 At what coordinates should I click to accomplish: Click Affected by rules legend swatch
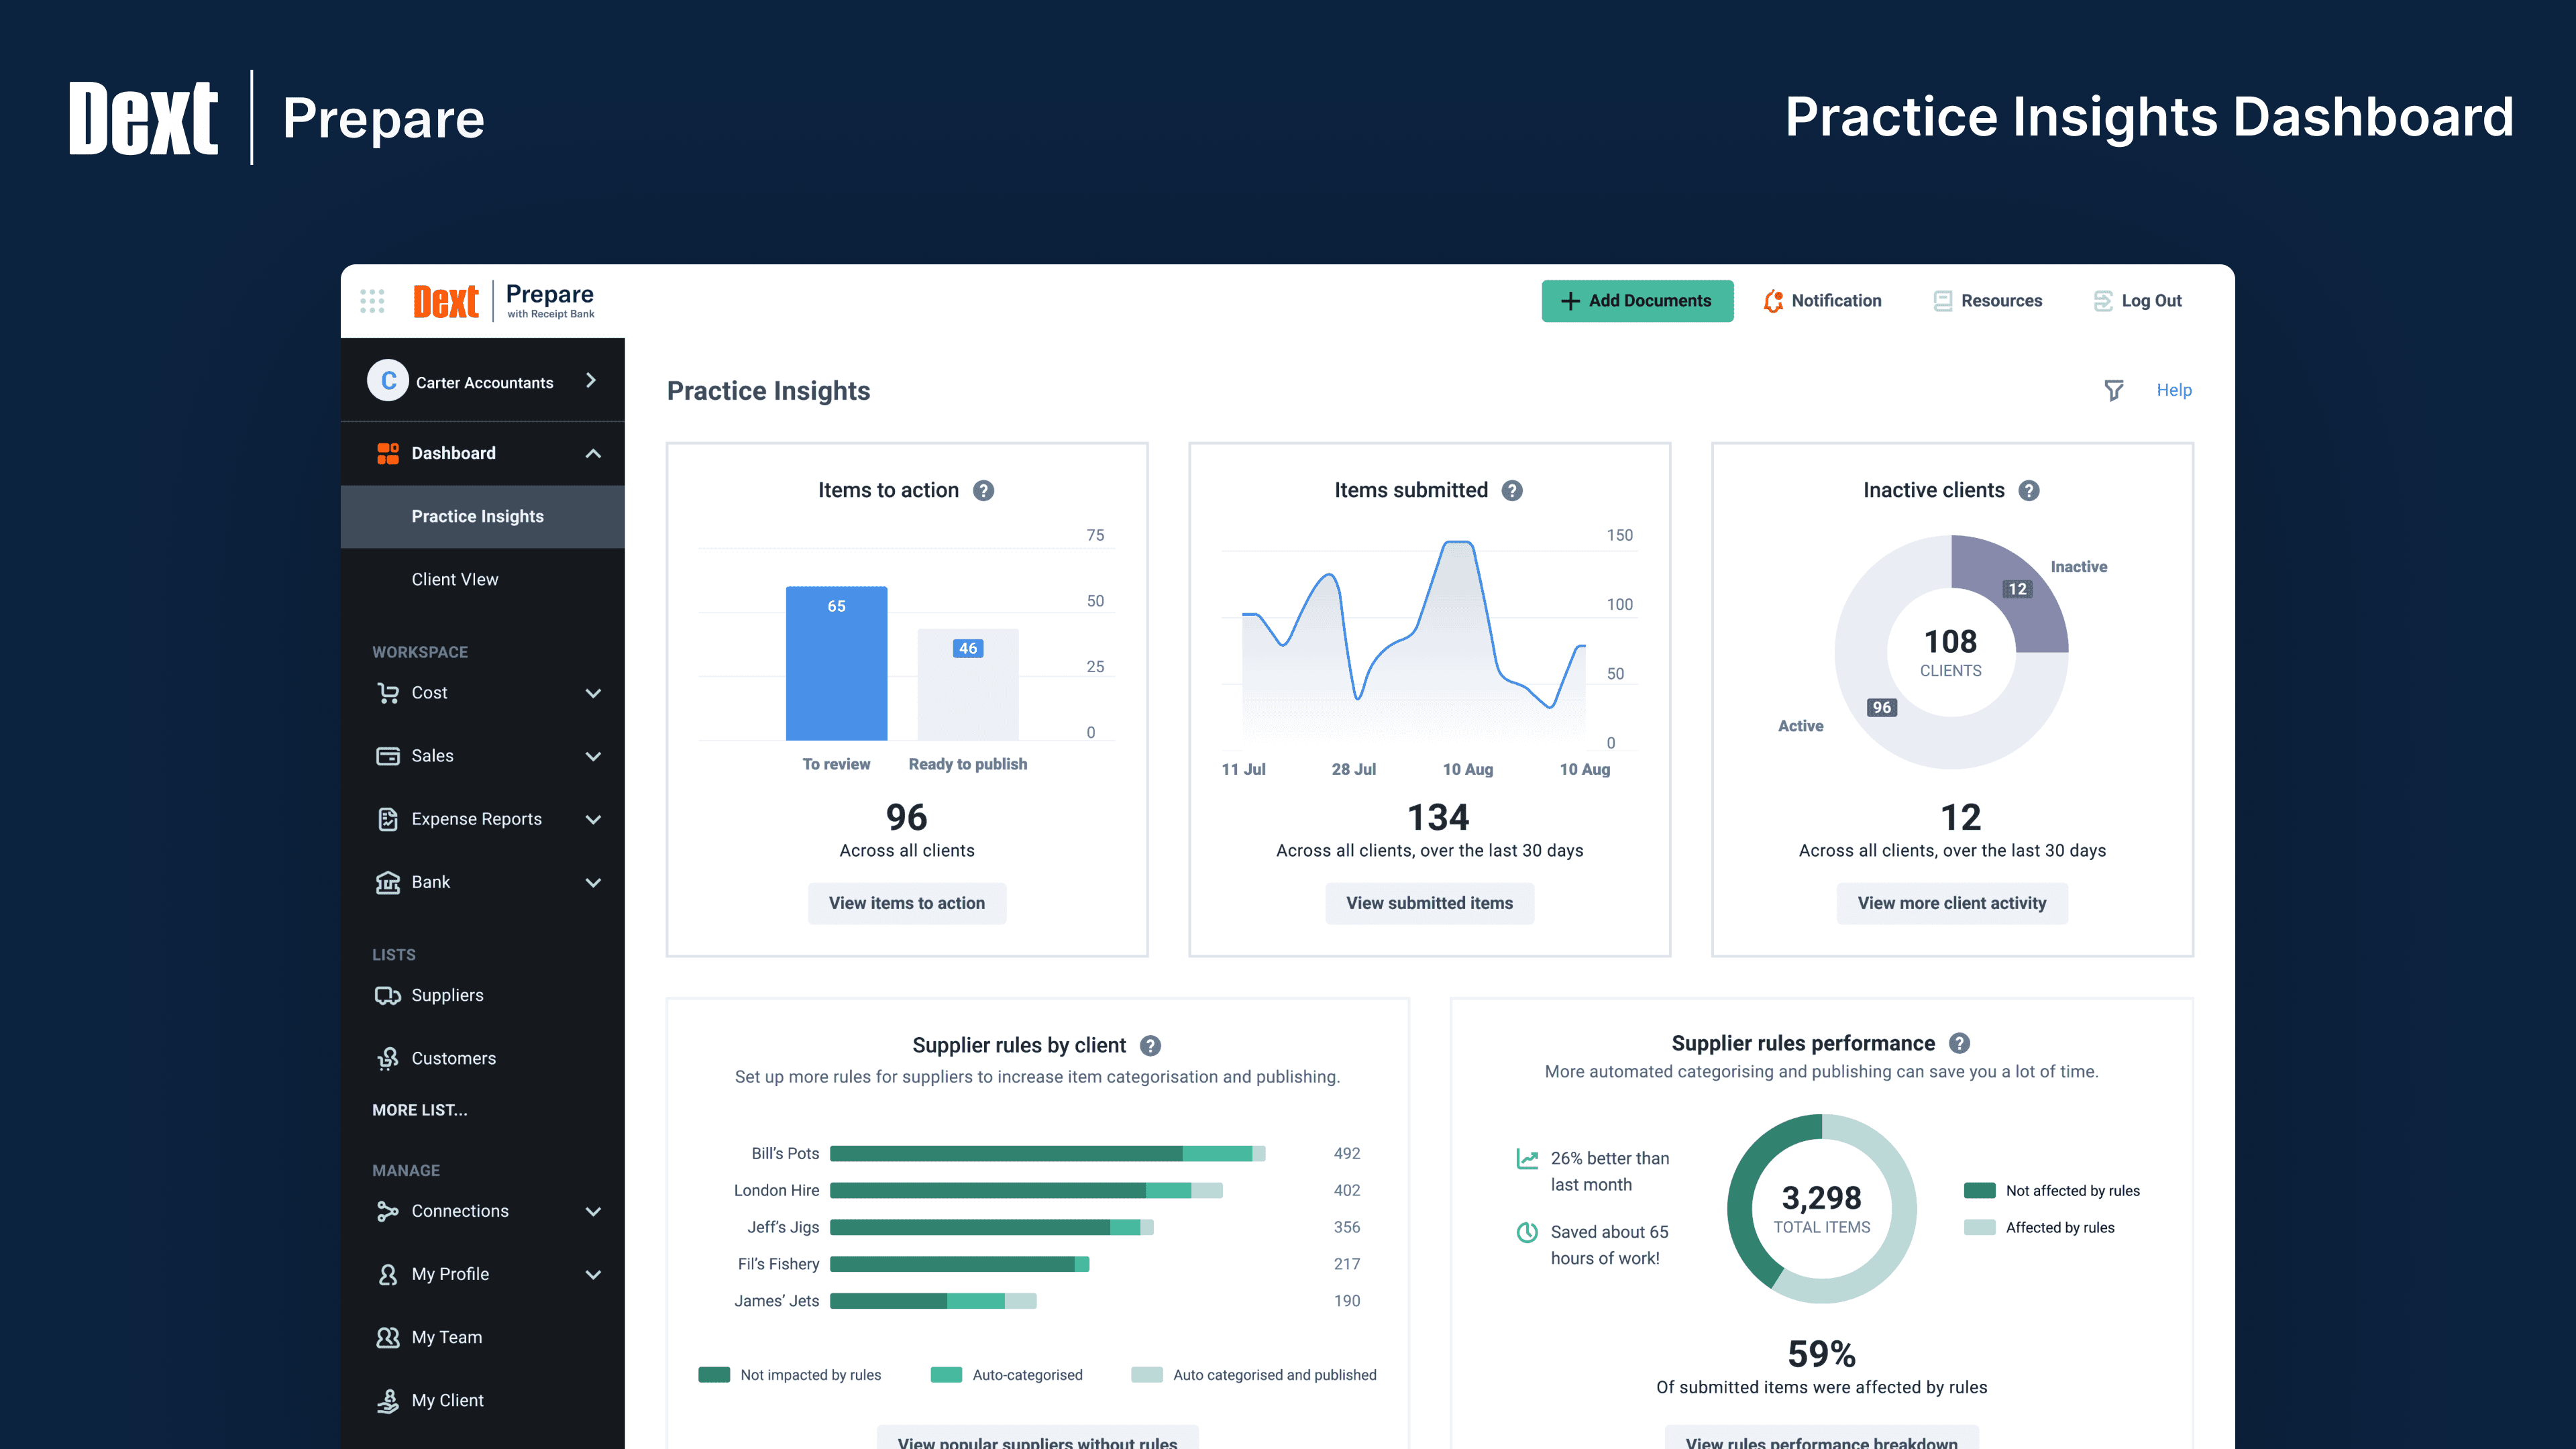click(x=1979, y=1227)
